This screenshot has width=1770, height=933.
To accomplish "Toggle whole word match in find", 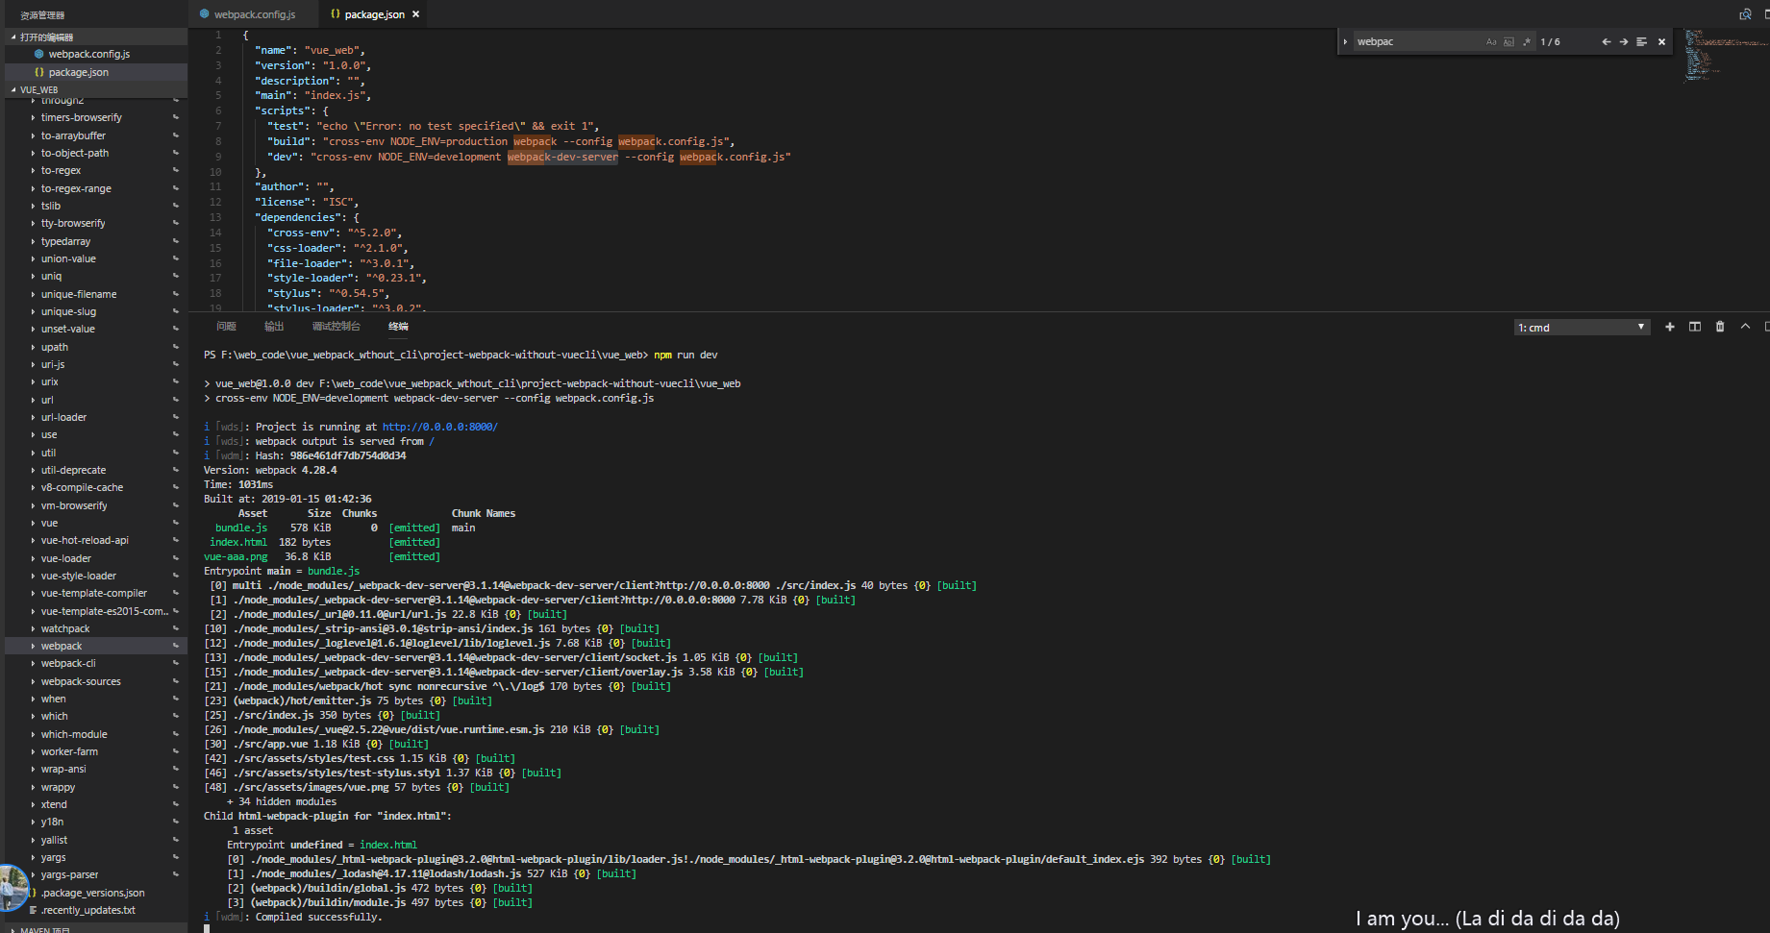I will (x=1508, y=42).
